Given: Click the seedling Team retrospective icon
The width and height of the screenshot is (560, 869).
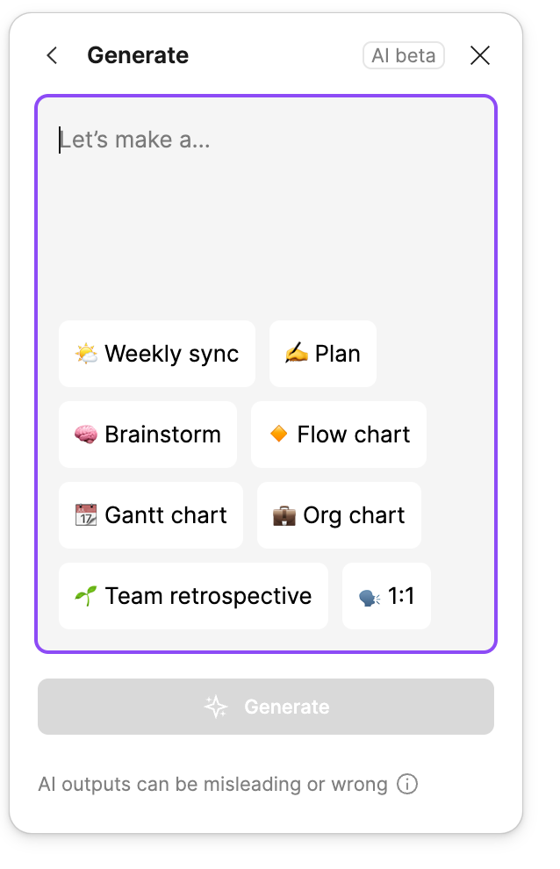Looking at the screenshot, I should pyautogui.click(x=85, y=596).
